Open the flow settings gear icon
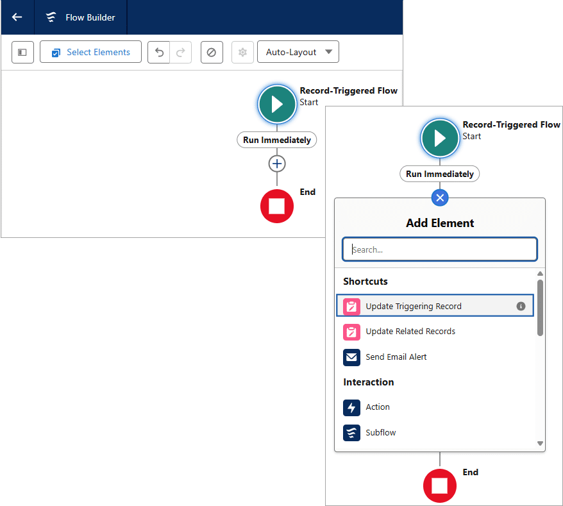Image resolution: width=563 pixels, height=506 pixels. click(242, 52)
